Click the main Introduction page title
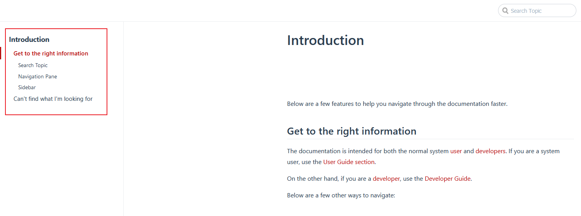The height and width of the screenshot is (216, 581). [325, 40]
